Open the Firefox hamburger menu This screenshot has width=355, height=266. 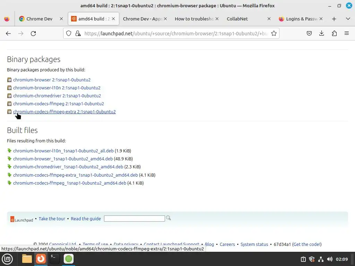click(x=347, y=34)
